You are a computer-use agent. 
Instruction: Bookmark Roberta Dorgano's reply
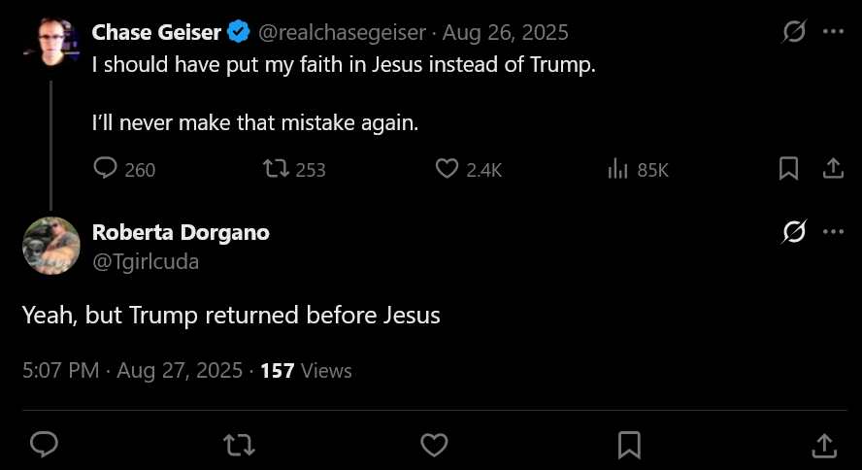(x=629, y=445)
